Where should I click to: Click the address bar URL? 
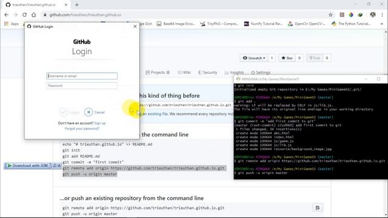[85, 15]
